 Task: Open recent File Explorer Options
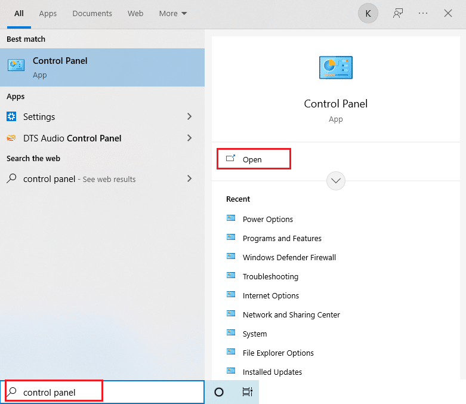coord(278,353)
